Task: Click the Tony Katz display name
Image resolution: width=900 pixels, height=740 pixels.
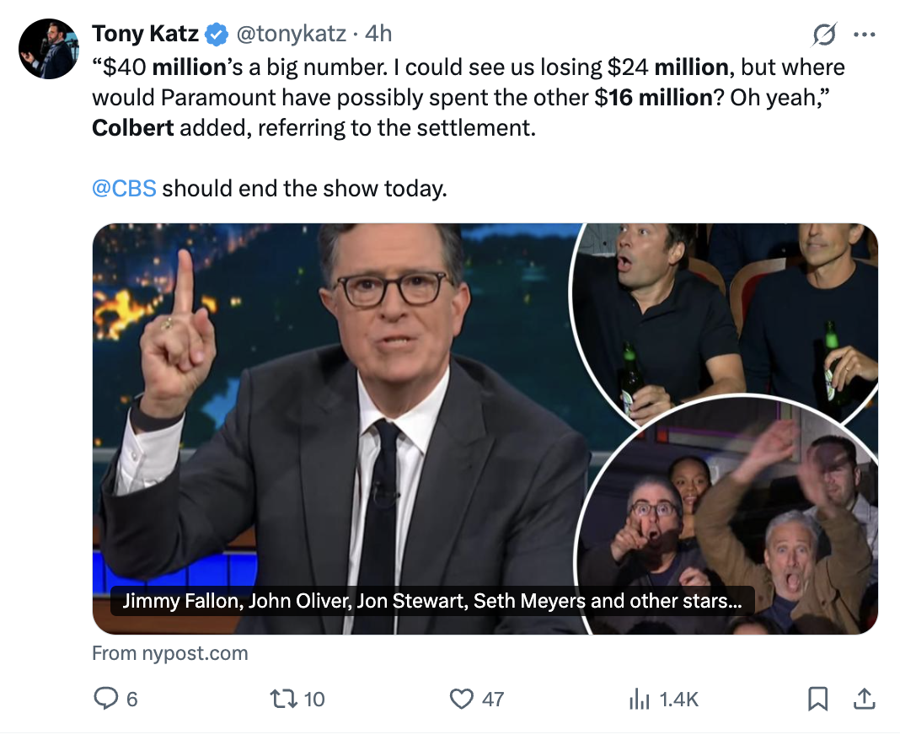Action: tap(145, 34)
